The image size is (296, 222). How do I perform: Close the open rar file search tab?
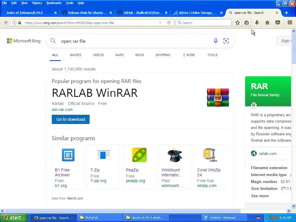coord(277,13)
